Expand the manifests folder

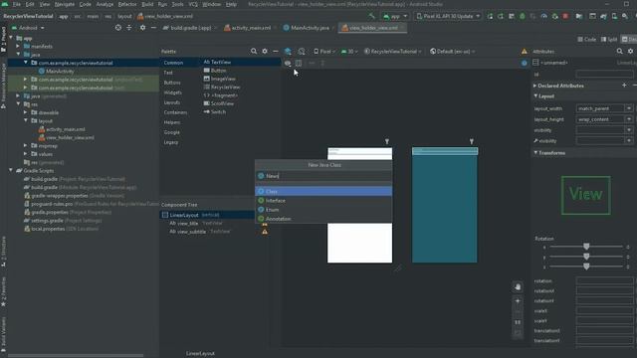18,47
